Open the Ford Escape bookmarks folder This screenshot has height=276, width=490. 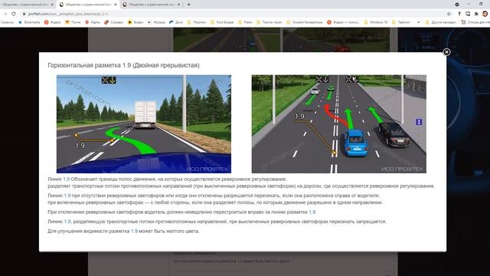click(x=222, y=22)
